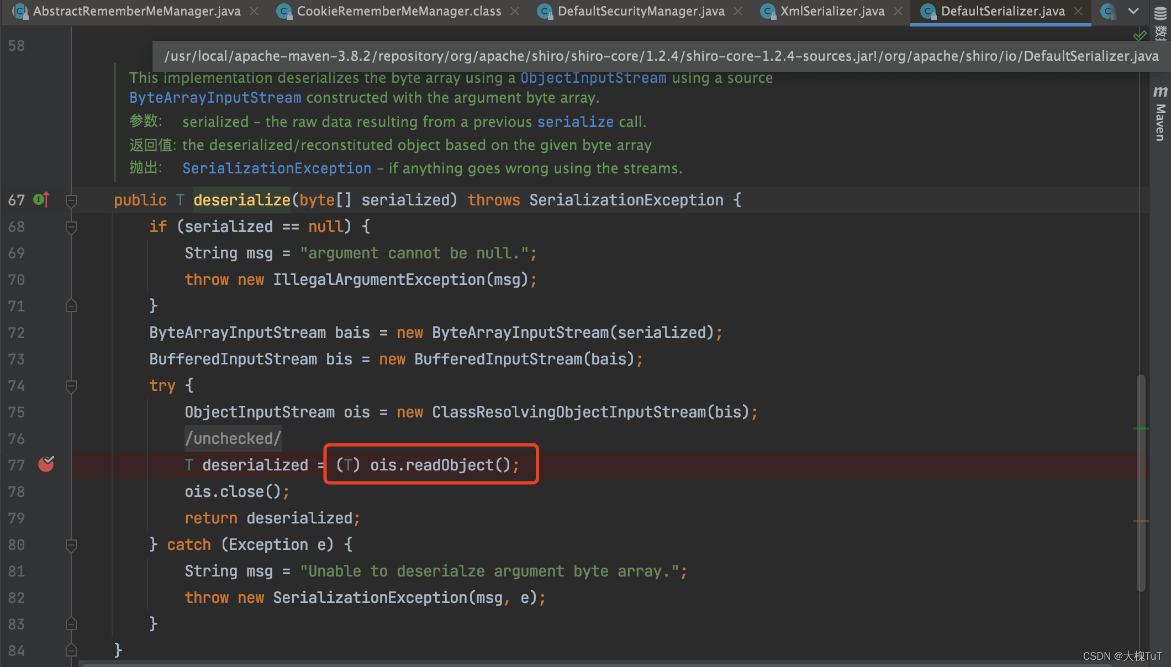Click return deserialized statement
Screen dimensions: 1171x667
click(x=272, y=518)
